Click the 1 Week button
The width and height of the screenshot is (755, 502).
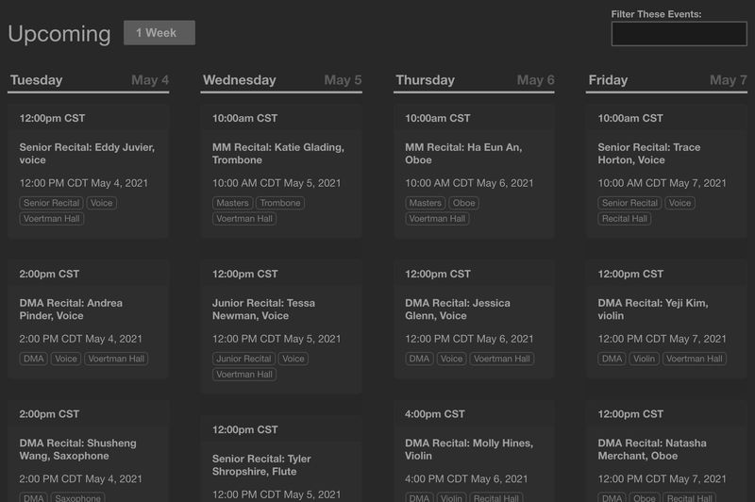click(159, 33)
